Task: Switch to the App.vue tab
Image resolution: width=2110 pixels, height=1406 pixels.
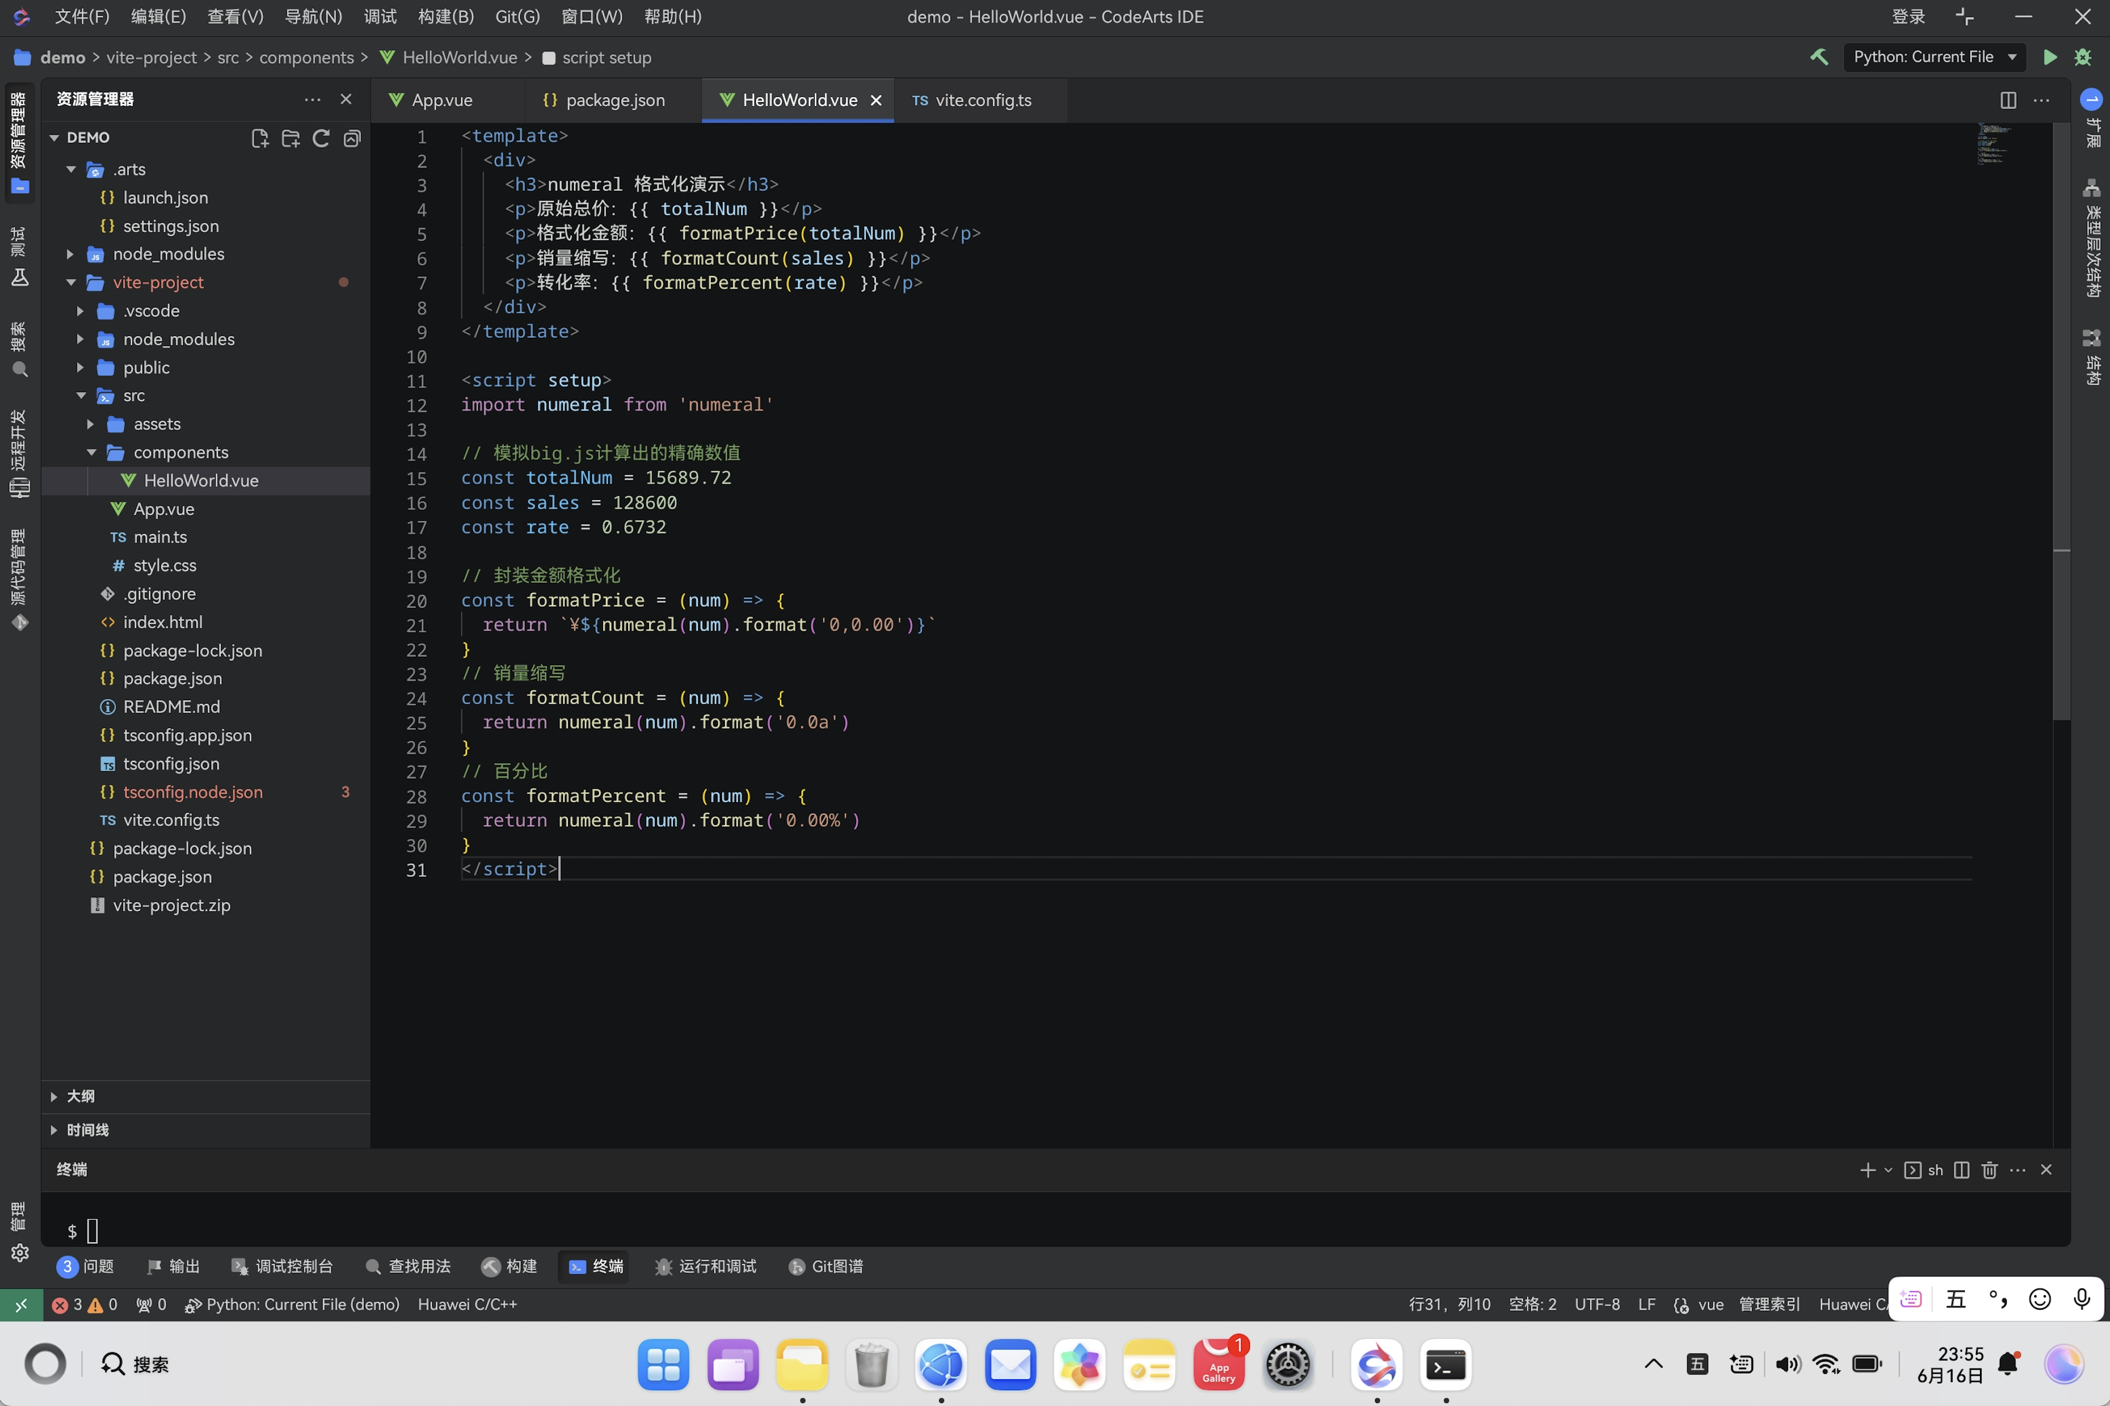Action: (x=442, y=100)
